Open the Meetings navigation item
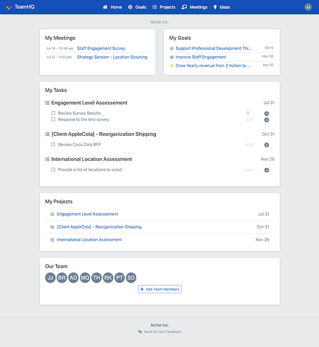 pos(195,7)
